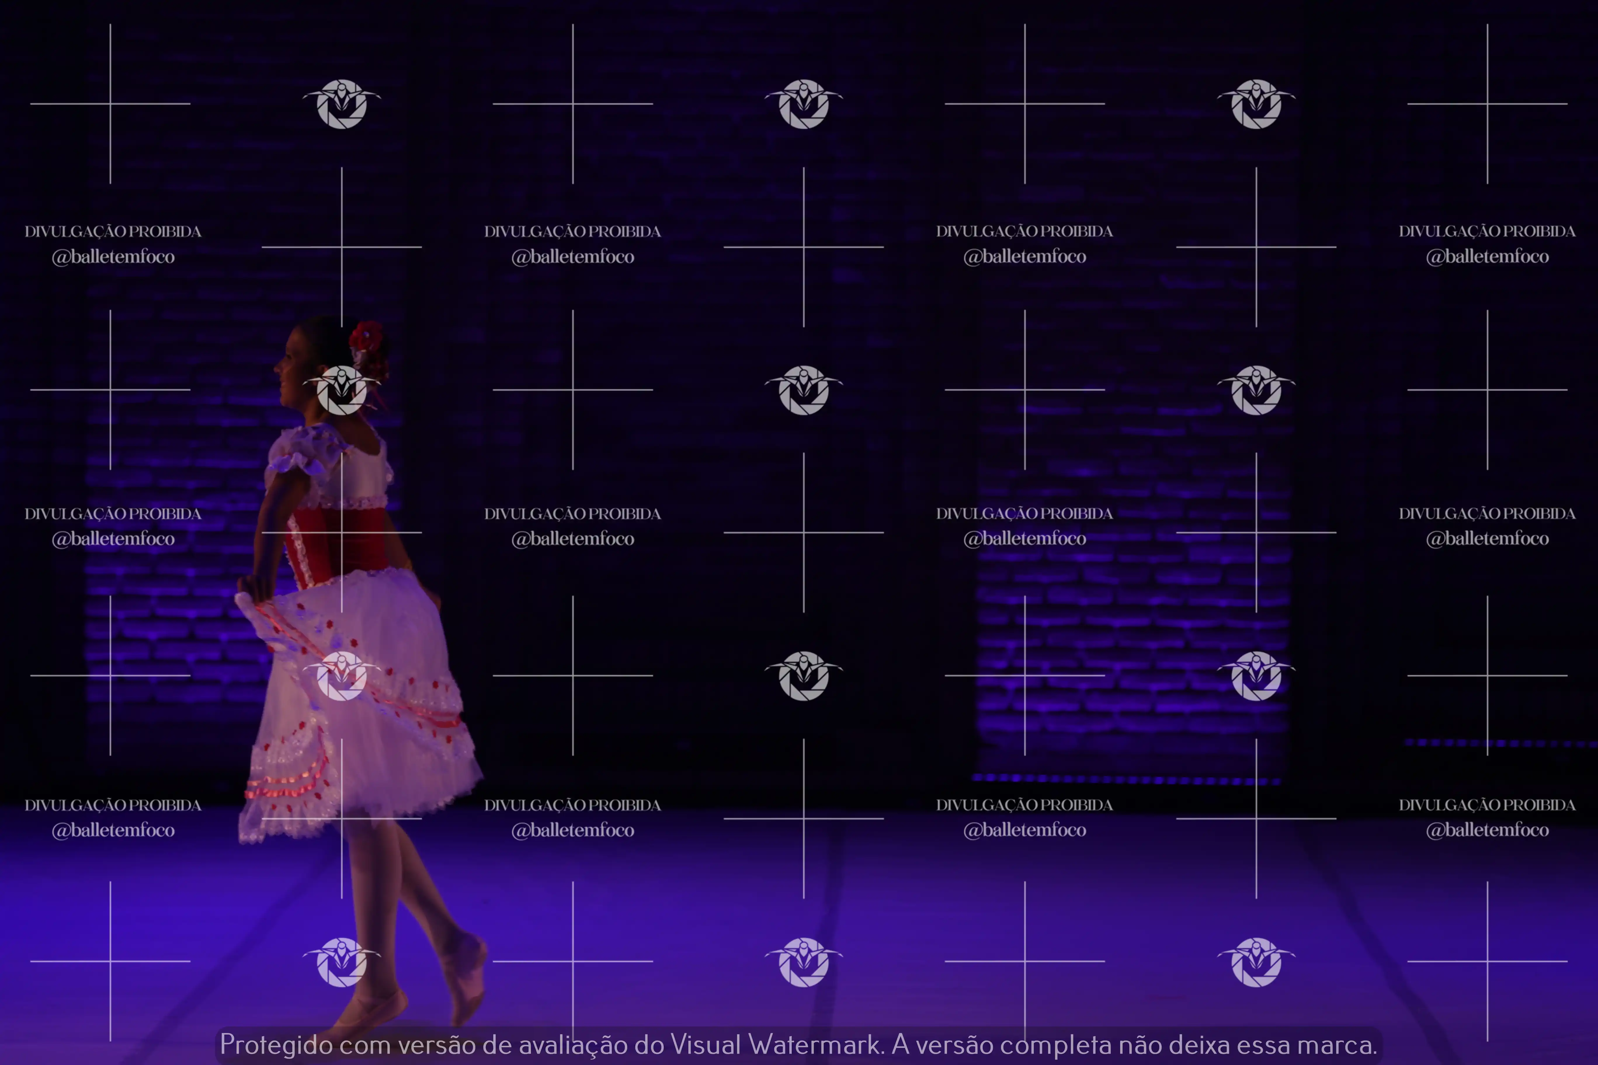Click the camera logo over the dancer's skirt
This screenshot has height=1065, width=1598.
point(342,676)
